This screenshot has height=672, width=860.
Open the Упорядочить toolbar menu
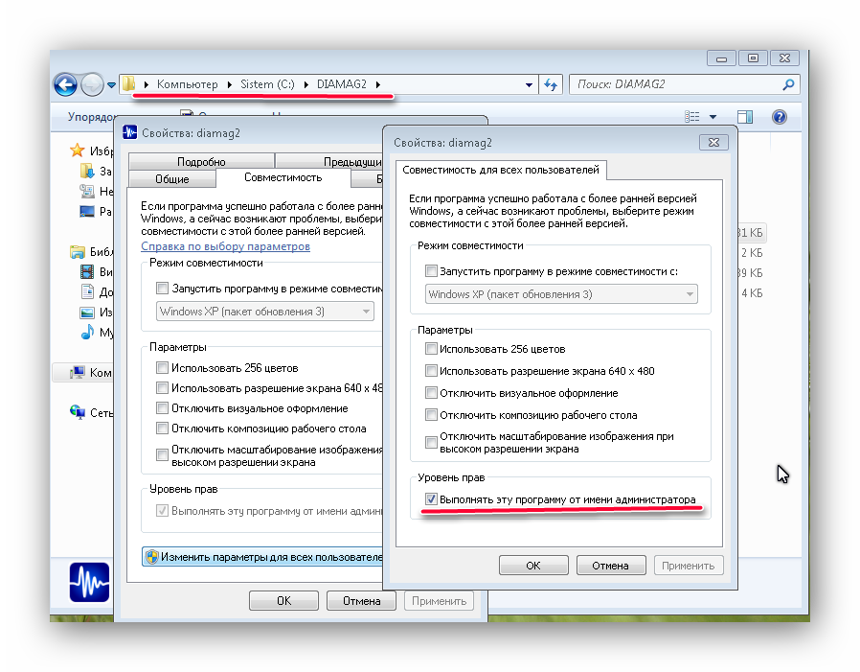coord(90,117)
